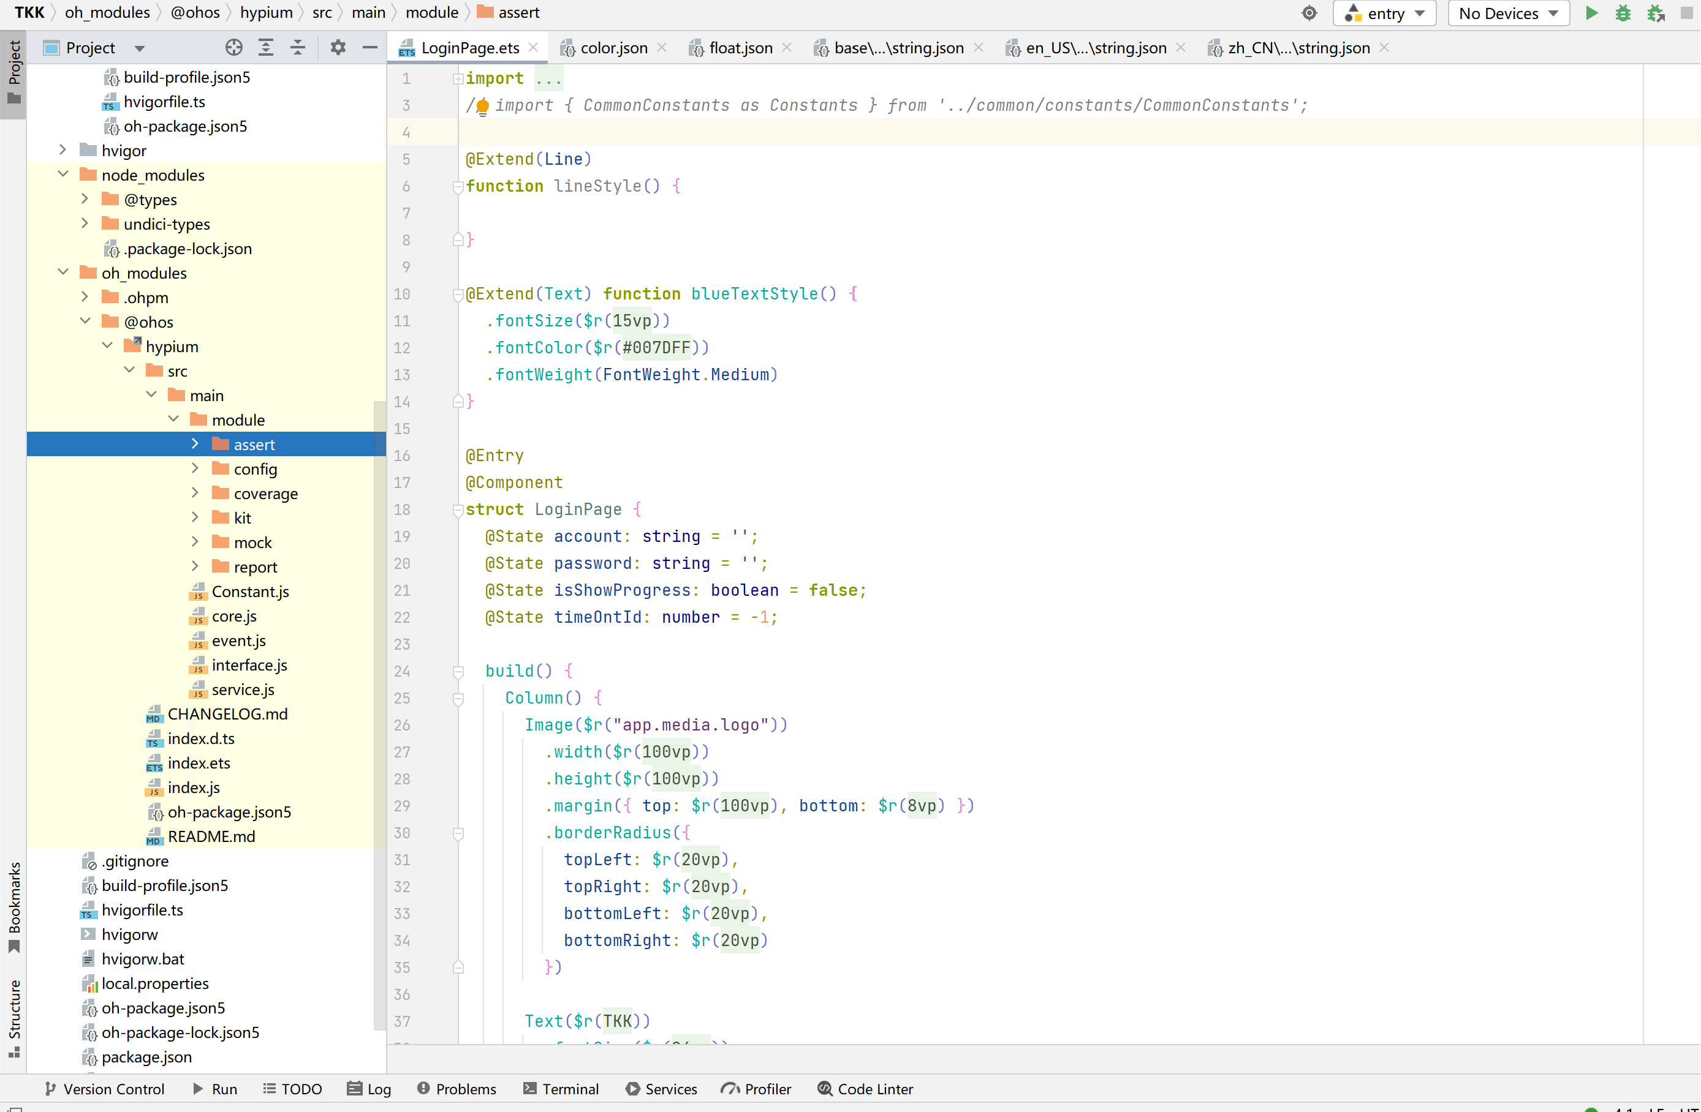Fold the blueTextStyle function at line 10
Viewport: 1701px width, 1112px height.
point(458,295)
